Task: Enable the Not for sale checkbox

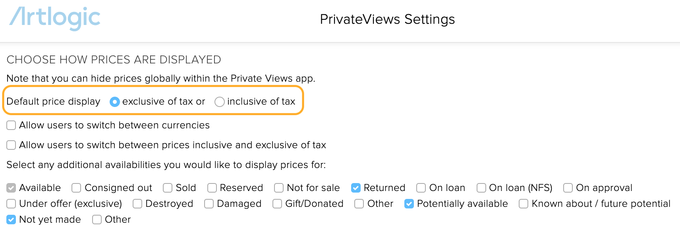Action: tap(279, 188)
